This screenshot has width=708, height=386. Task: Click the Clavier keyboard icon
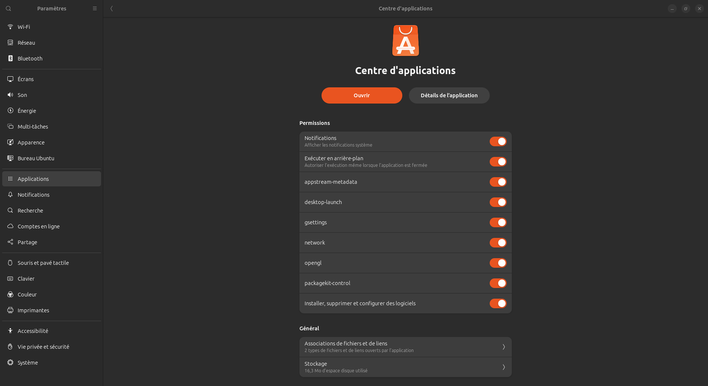(x=10, y=279)
